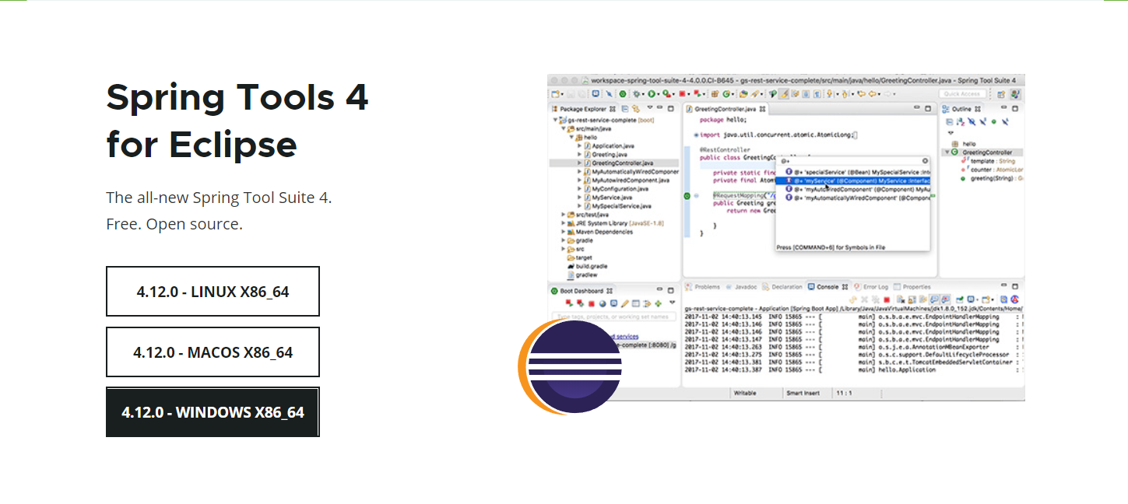Click the text 'The all-new Spring Tool Suite 4.'

pyautogui.click(x=219, y=198)
